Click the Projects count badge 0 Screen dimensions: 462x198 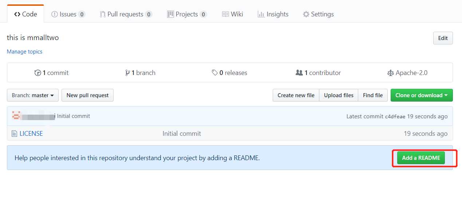click(x=203, y=15)
